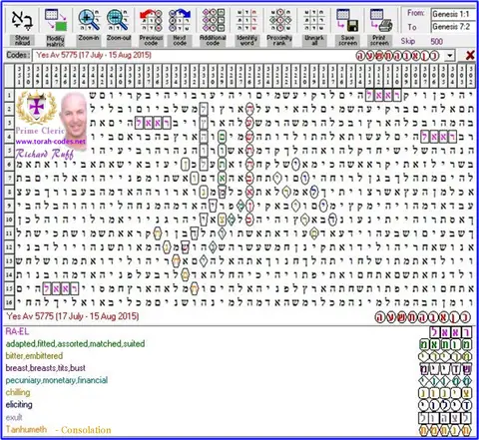Go to Next code icon
This screenshot has height=440, width=479.
(x=180, y=20)
